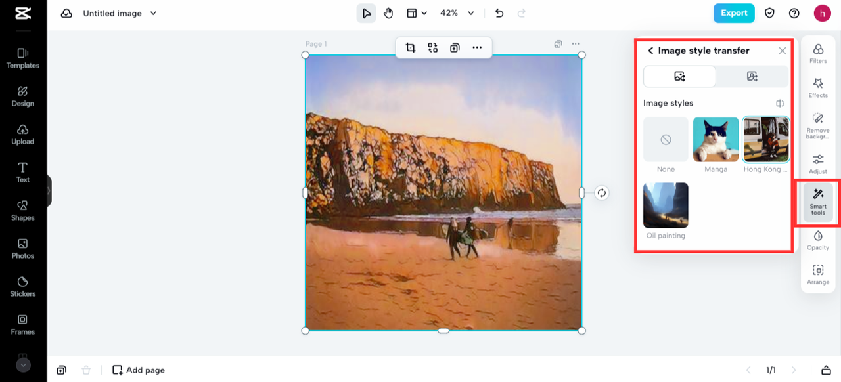Click Add page button

coord(139,370)
